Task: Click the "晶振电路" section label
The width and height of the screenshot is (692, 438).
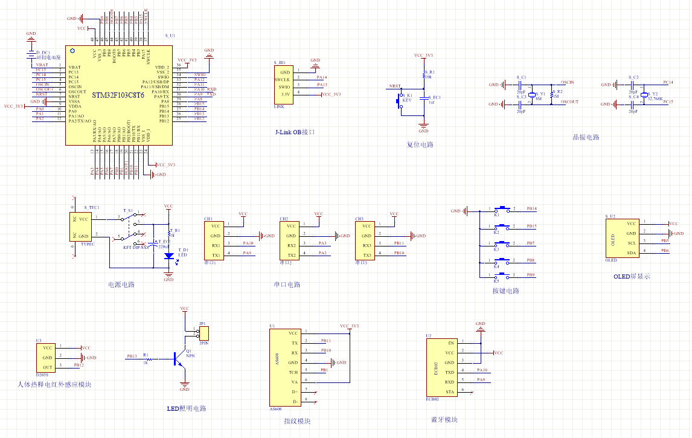Action: pos(585,137)
